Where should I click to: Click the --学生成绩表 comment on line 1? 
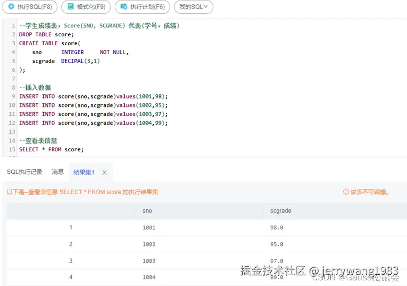pos(99,26)
